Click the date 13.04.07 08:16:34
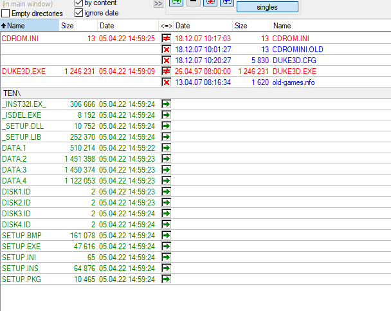 (x=203, y=82)
